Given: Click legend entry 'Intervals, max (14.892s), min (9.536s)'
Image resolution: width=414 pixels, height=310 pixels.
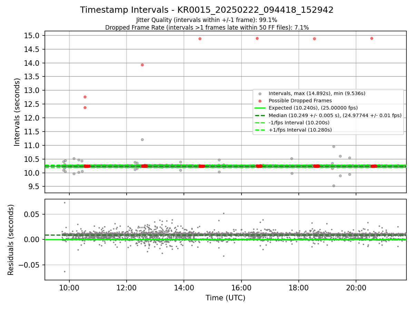Looking at the screenshot, I should click(x=317, y=93).
